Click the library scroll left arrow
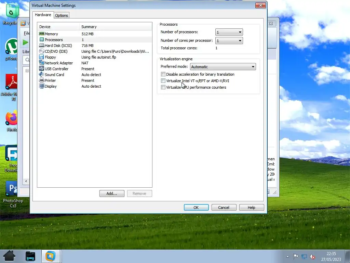The width and height of the screenshot is (350, 263). [26, 181]
